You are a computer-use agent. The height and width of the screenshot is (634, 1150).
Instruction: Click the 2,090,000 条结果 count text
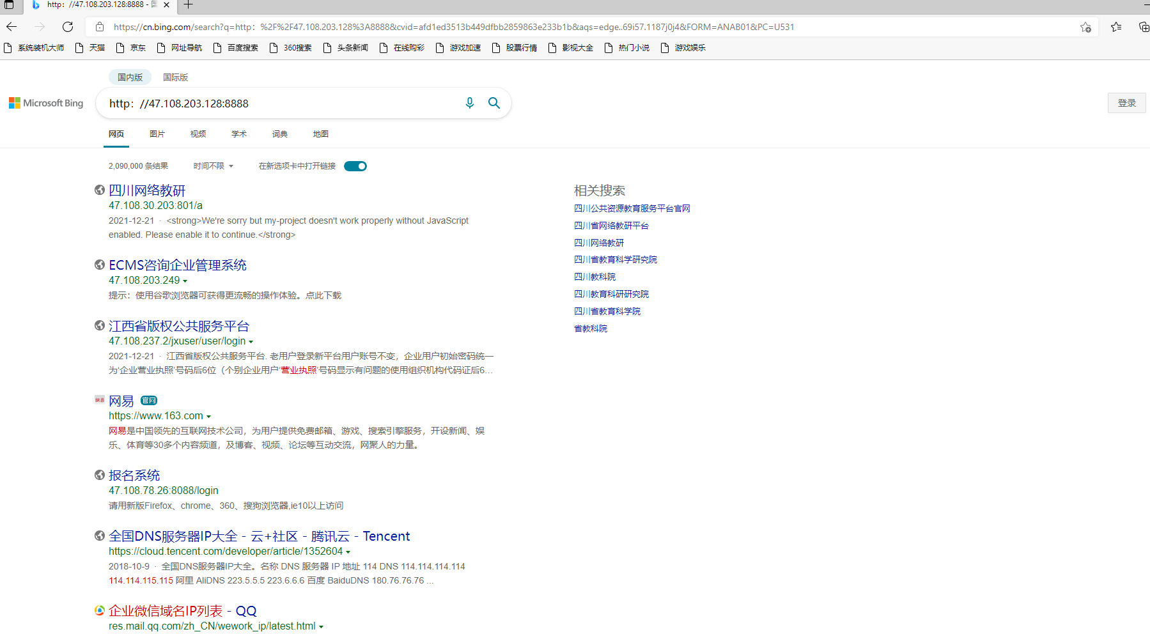[x=138, y=166]
